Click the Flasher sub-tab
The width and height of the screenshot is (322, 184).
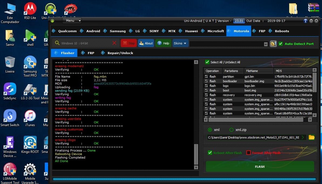[64, 53]
